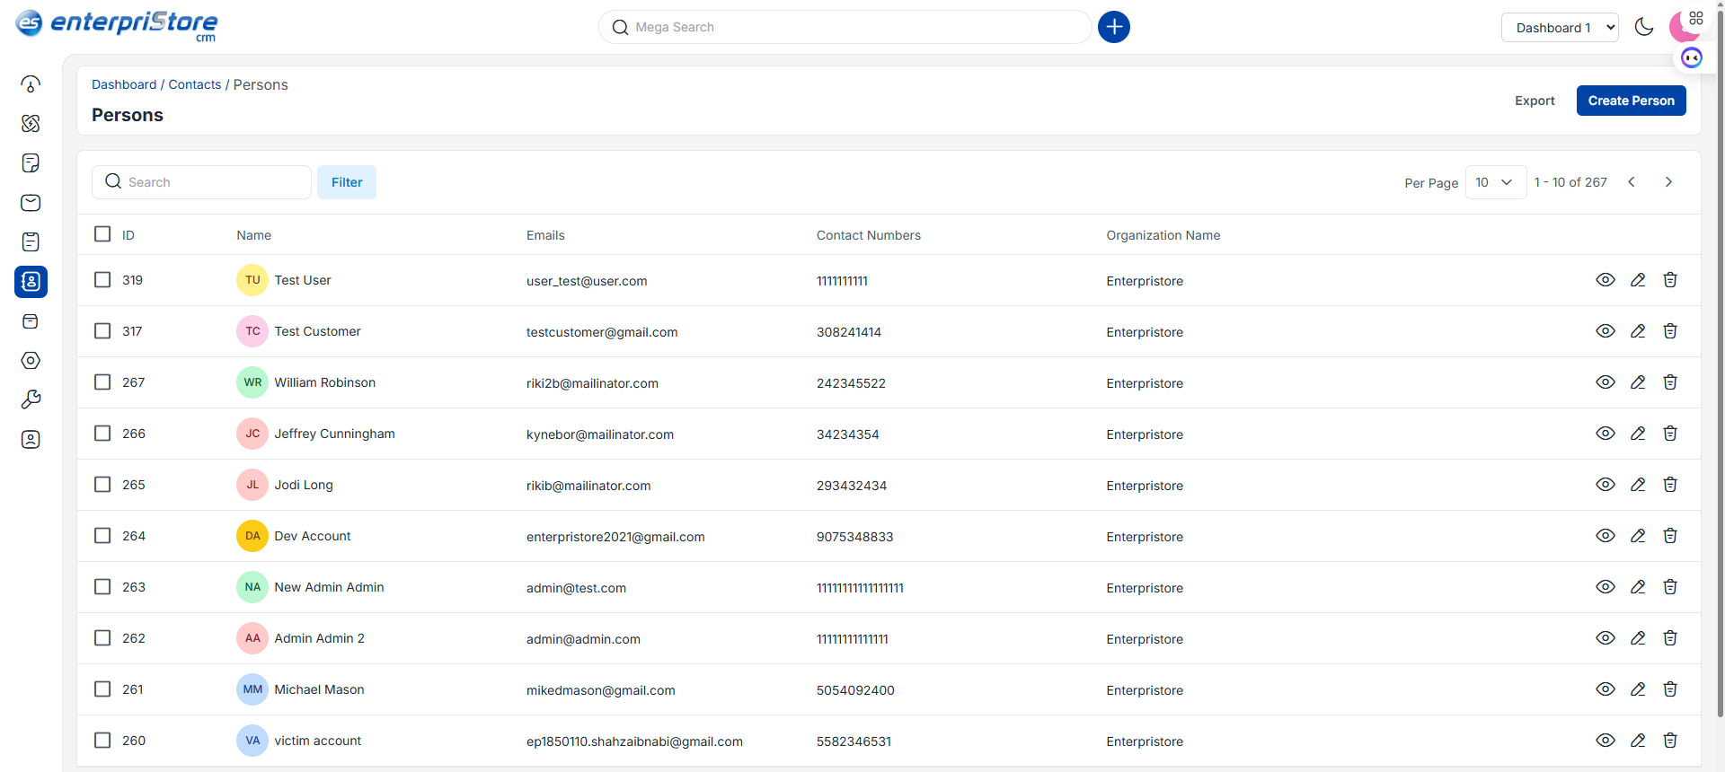Check the checkbox for ID 267
The height and width of the screenshot is (772, 1725).
(x=102, y=382)
